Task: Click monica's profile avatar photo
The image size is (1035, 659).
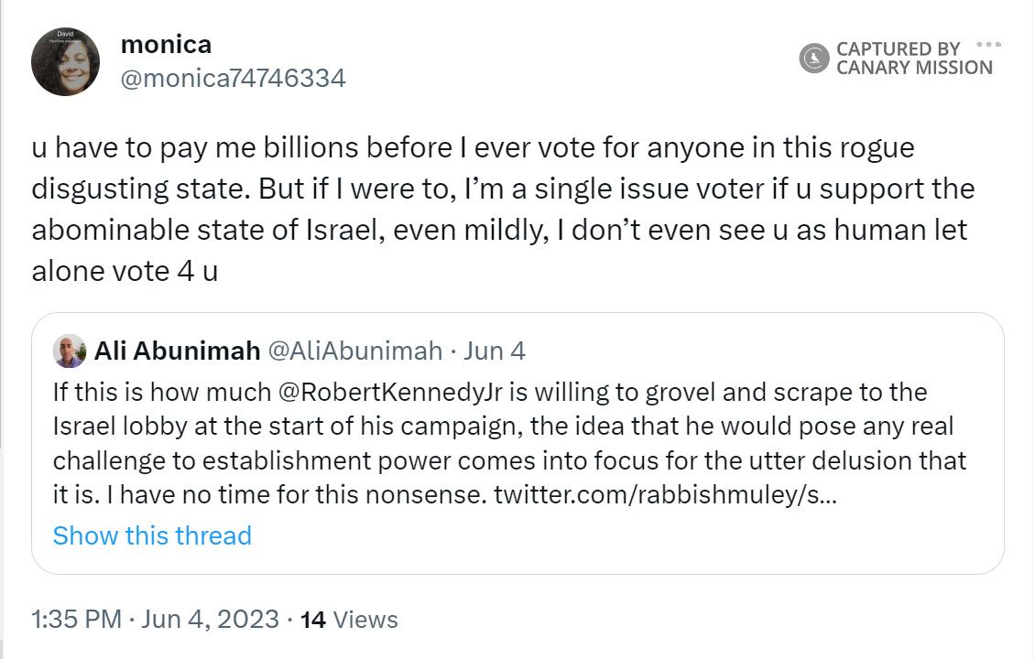Action: (x=65, y=62)
